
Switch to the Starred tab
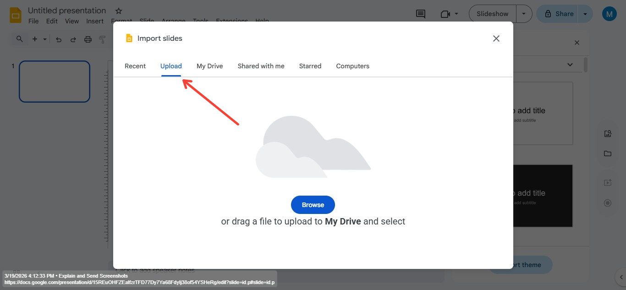[310, 66]
